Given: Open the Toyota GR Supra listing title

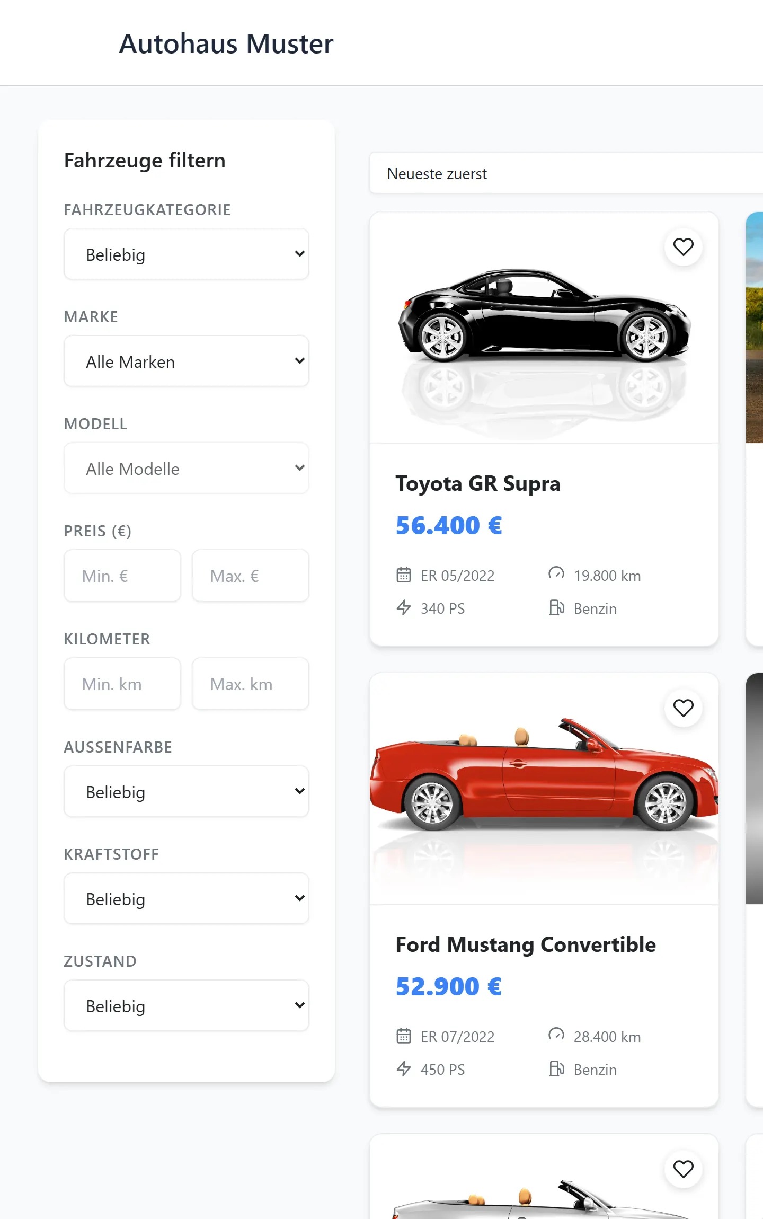Looking at the screenshot, I should [x=478, y=483].
